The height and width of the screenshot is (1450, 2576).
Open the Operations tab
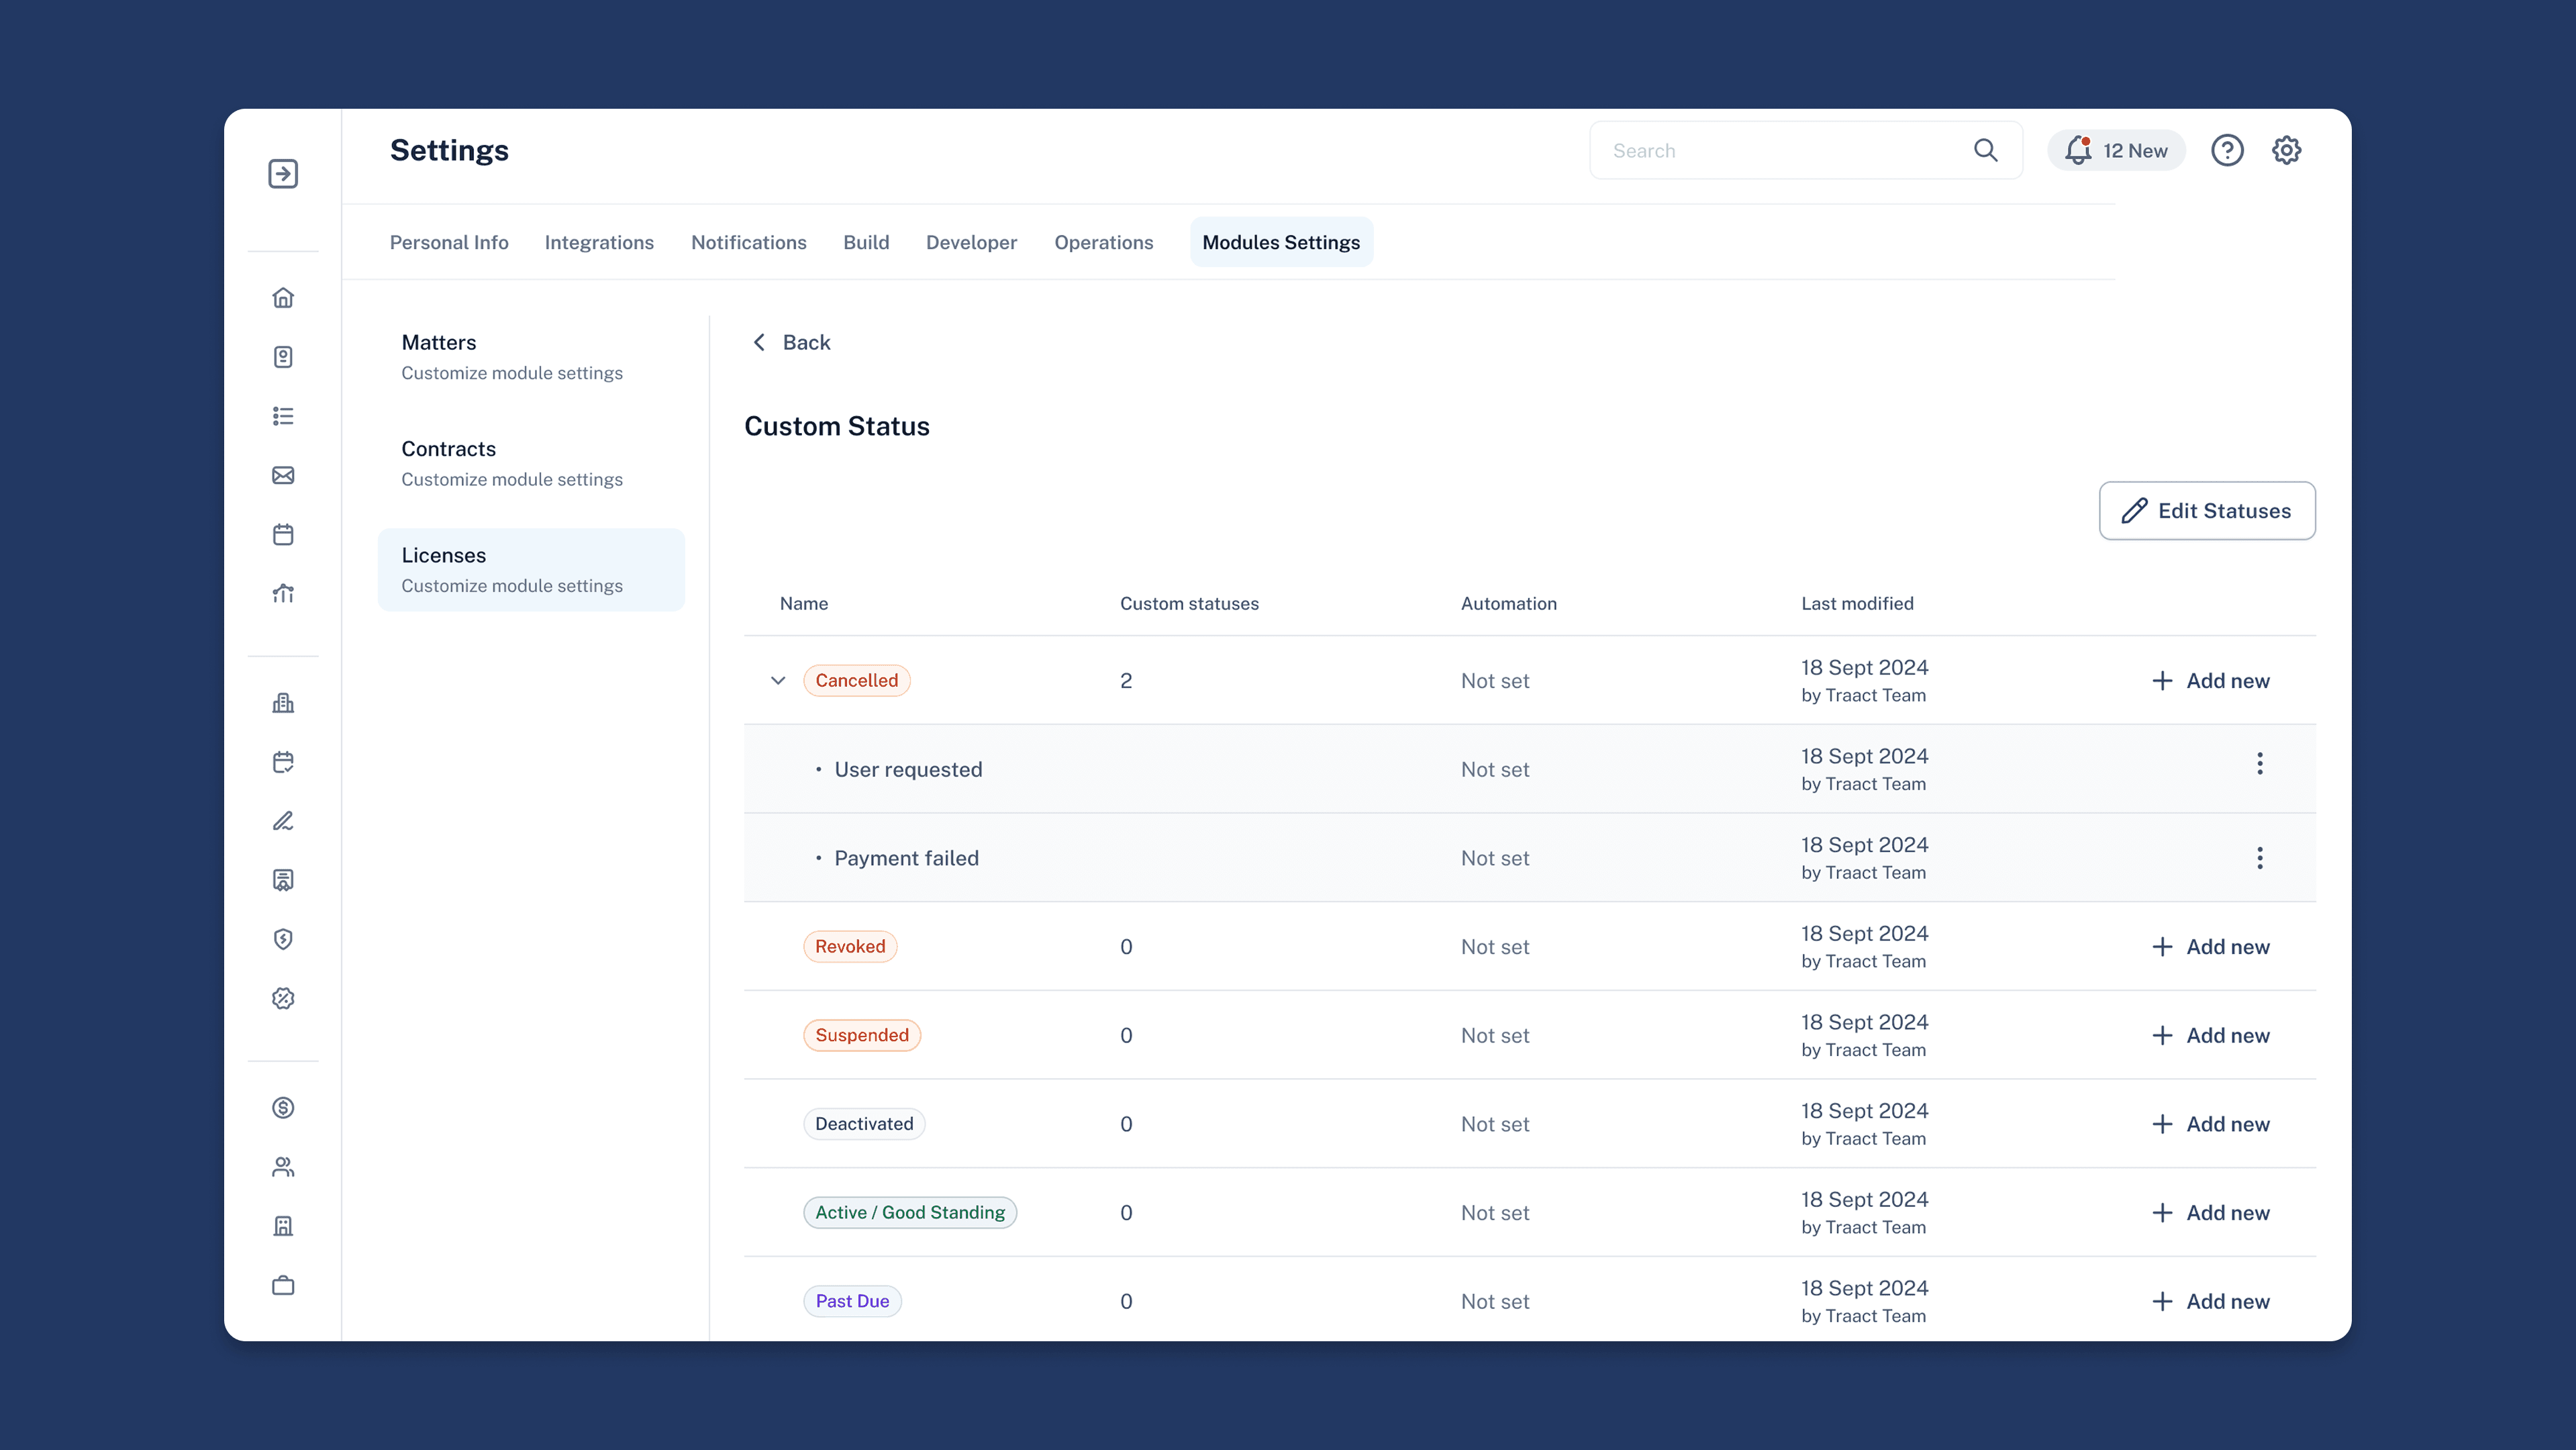pos(1103,242)
